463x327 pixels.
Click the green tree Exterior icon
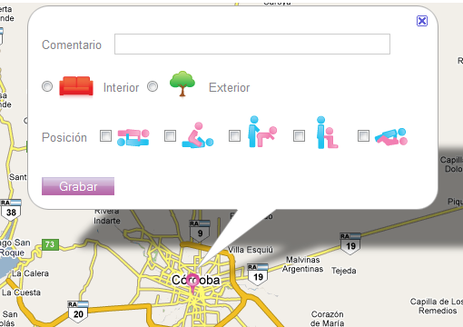[182, 84]
